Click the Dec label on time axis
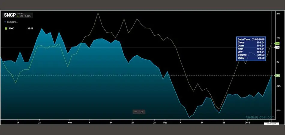The width and height of the screenshot is (285, 135). pos(165,123)
